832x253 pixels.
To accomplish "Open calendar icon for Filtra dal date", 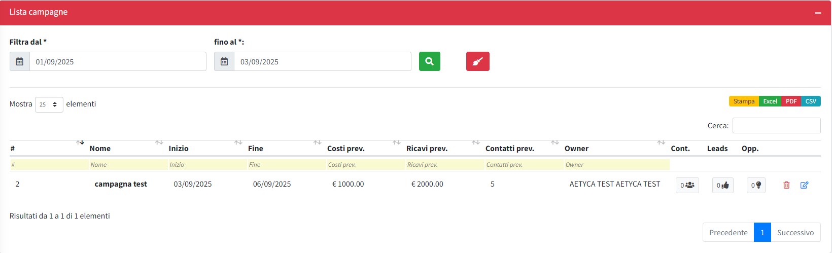I will 20,61.
